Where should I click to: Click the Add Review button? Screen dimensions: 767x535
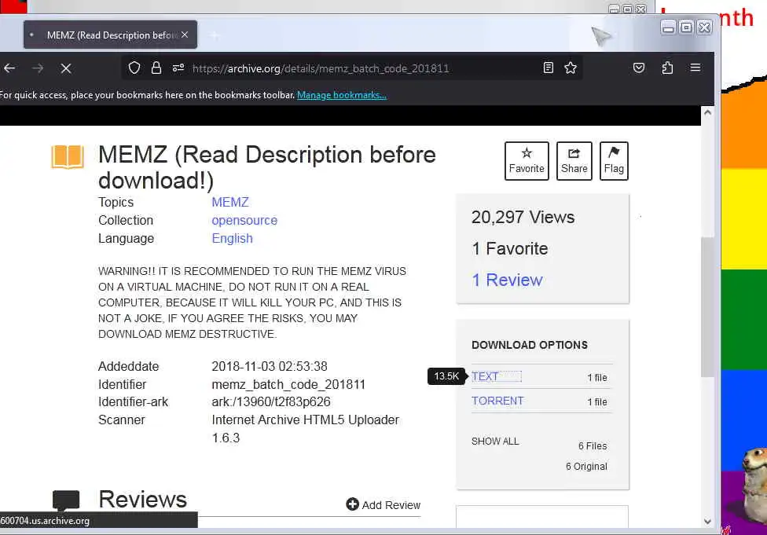coord(383,504)
